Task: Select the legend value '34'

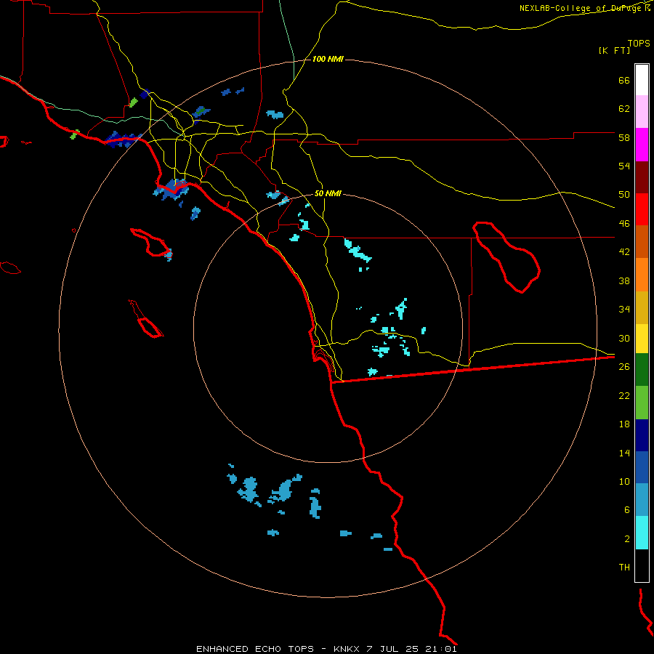Action: click(624, 310)
